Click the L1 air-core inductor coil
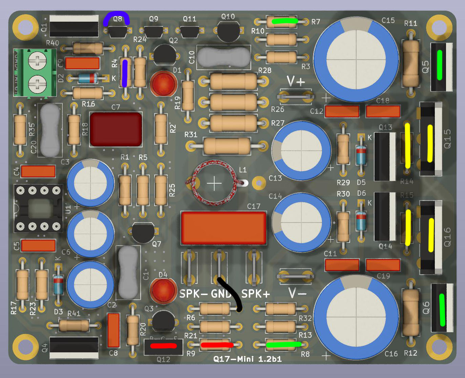The width and height of the screenshot is (465, 378). click(215, 183)
